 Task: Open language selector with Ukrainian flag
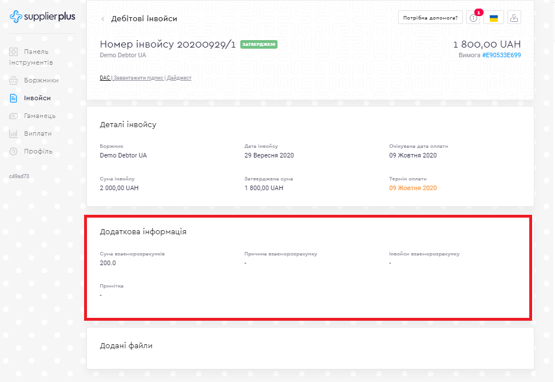tap(493, 18)
